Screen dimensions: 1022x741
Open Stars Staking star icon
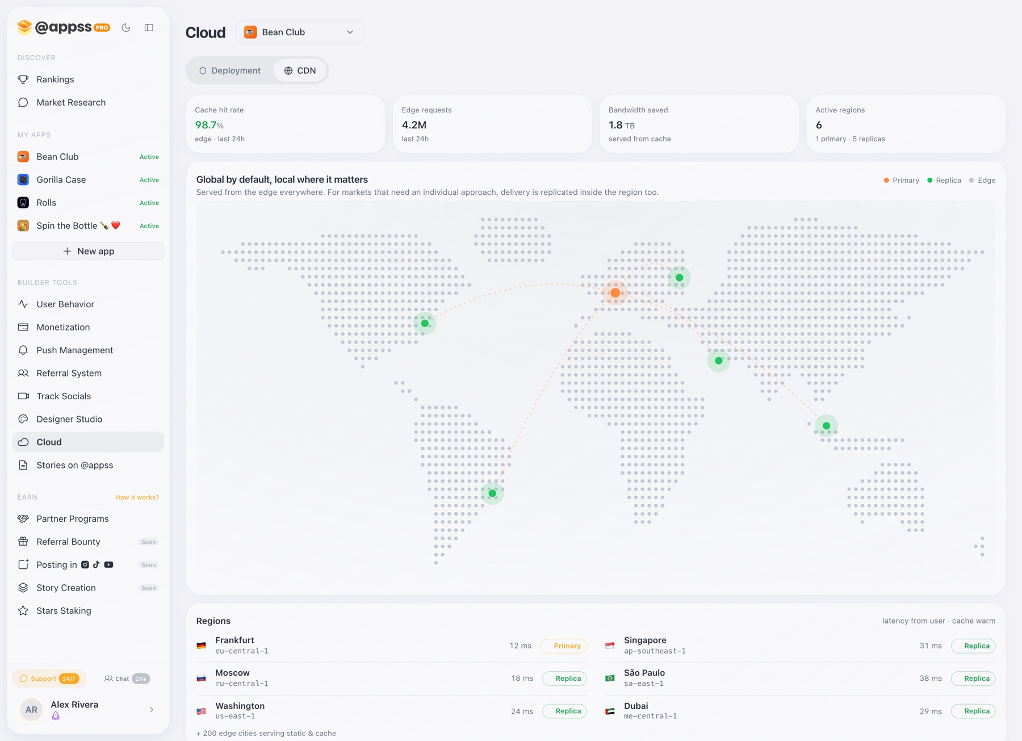coord(23,610)
